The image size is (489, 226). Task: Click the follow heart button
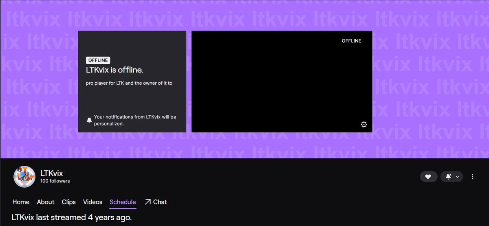(428, 177)
